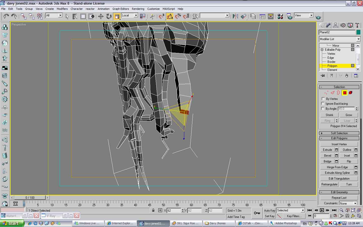Screen dimensions: 363x227
Task: Expand the Soft Selection rollout
Action: coord(339,133)
